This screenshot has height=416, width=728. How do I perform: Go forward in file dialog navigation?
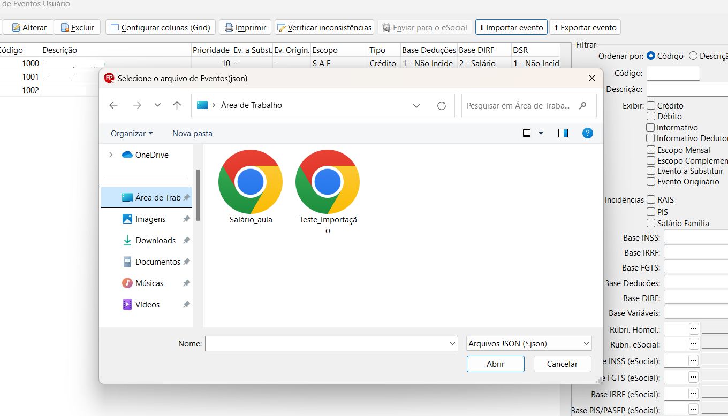[x=137, y=105]
